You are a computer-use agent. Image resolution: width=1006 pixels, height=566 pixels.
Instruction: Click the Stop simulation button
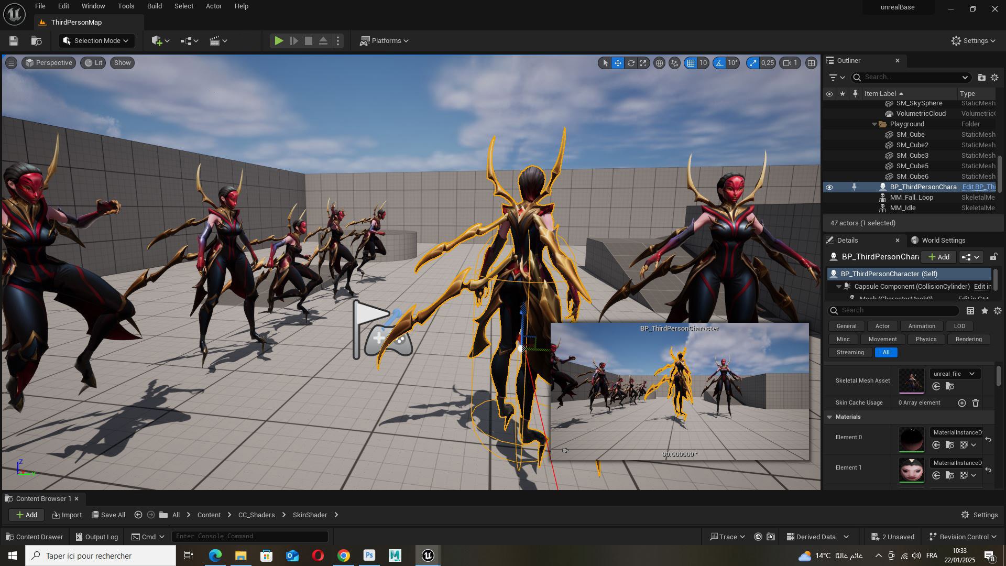(309, 41)
